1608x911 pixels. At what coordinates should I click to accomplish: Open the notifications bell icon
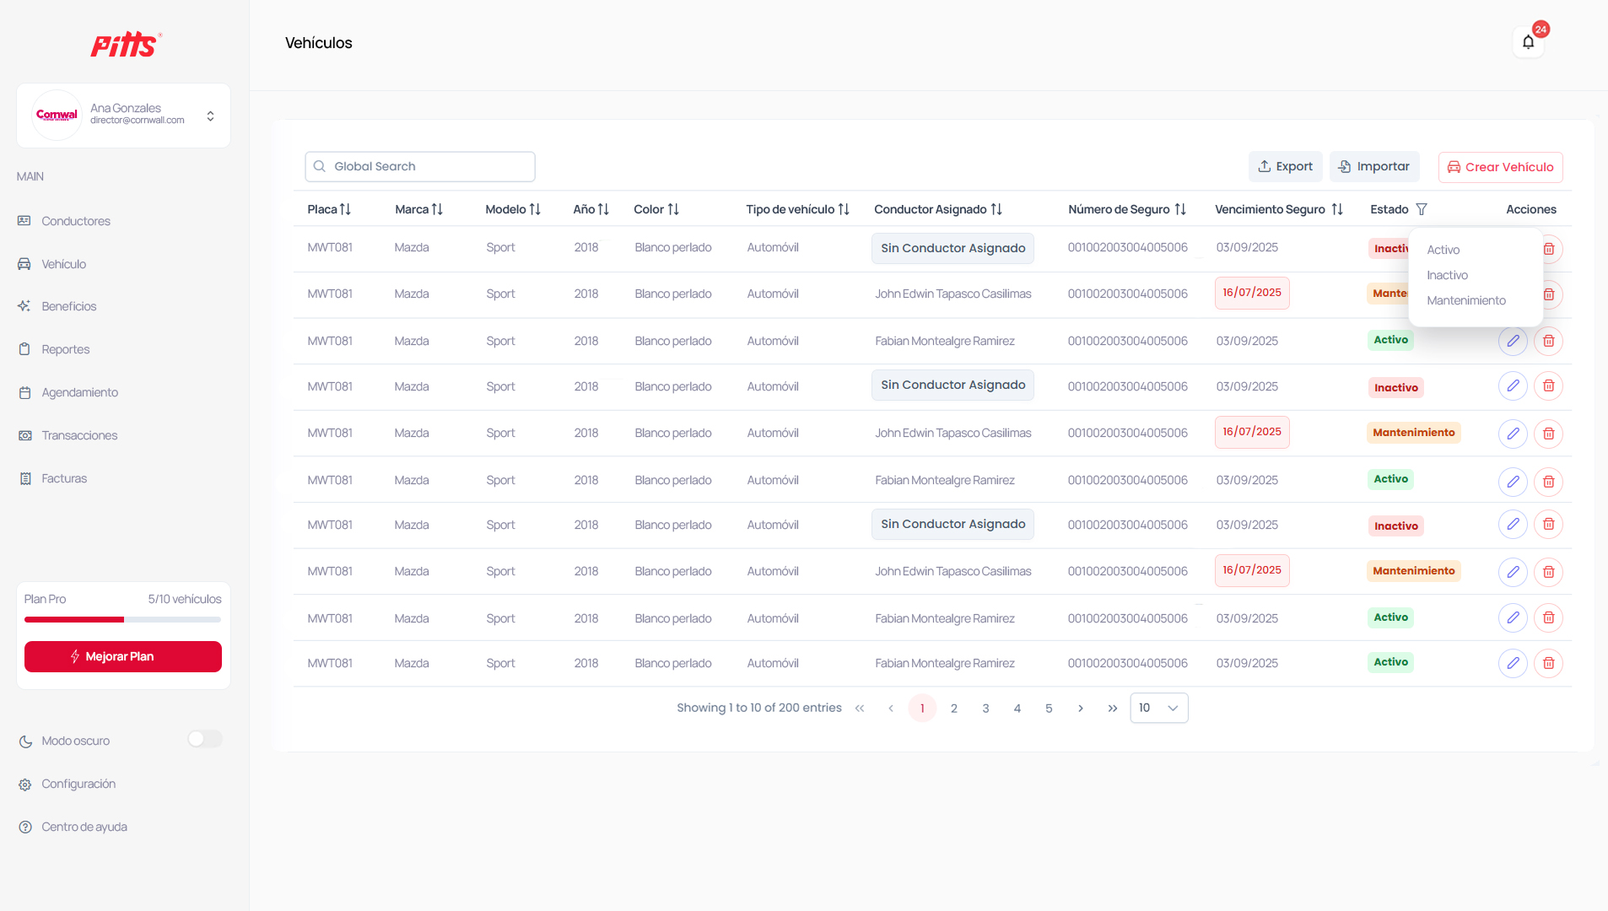pyautogui.click(x=1528, y=42)
